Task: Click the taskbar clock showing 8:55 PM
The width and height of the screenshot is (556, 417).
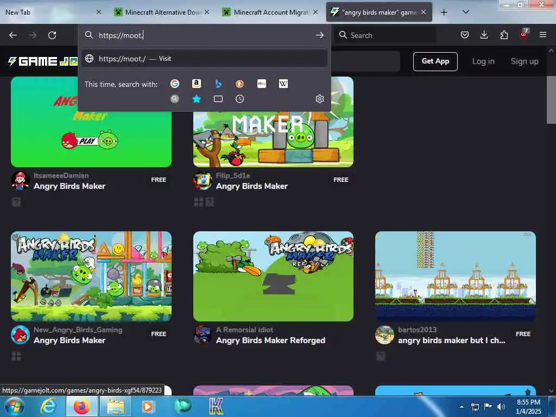Action: pyautogui.click(x=528, y=406)
